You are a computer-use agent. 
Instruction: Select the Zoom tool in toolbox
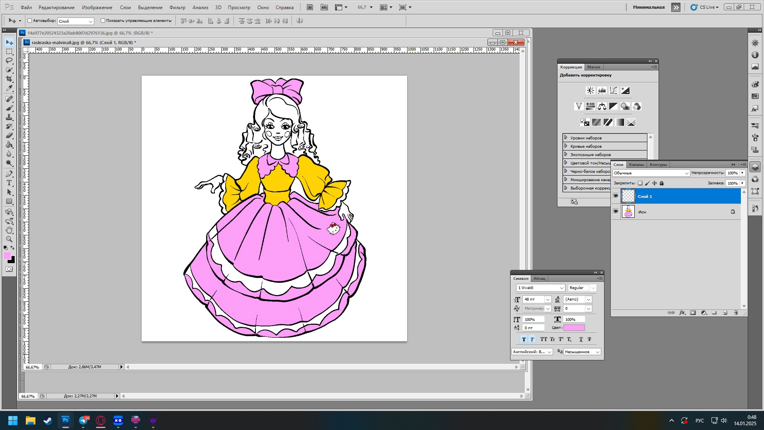9,239
